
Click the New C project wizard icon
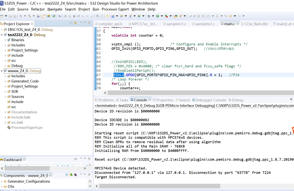(x=113, y=16)
